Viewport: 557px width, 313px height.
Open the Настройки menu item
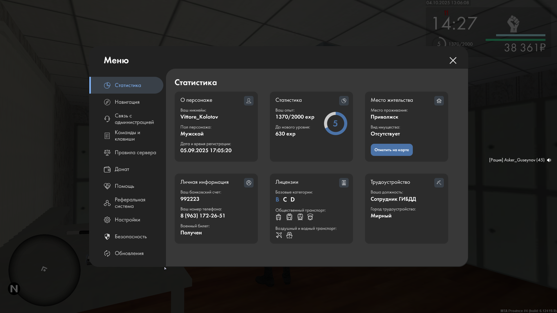127,220
